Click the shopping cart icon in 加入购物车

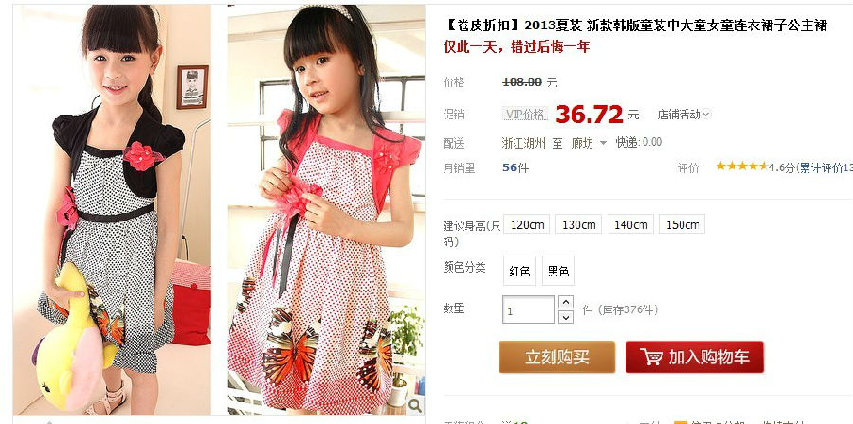[x=651, y=357]
